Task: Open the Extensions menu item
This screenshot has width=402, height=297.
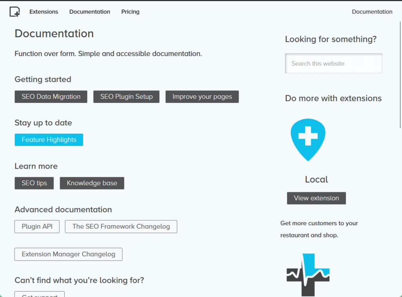Action: click(44, 12)
